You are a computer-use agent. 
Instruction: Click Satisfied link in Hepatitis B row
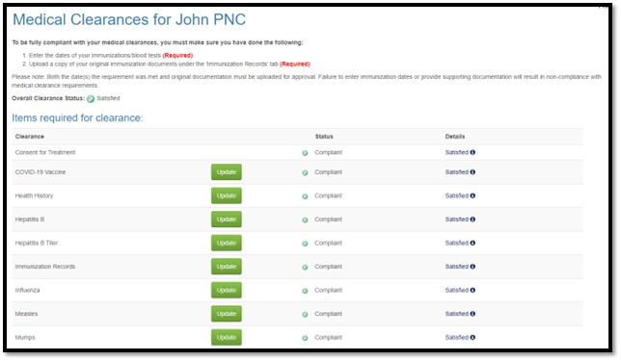[457, 219]
